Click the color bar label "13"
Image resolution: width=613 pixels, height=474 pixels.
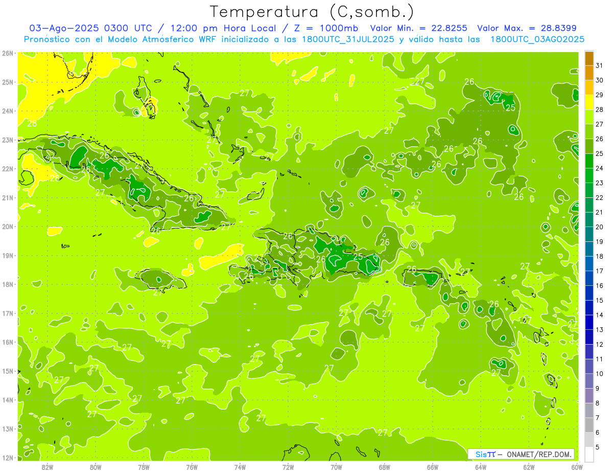[x=599, y=330]
